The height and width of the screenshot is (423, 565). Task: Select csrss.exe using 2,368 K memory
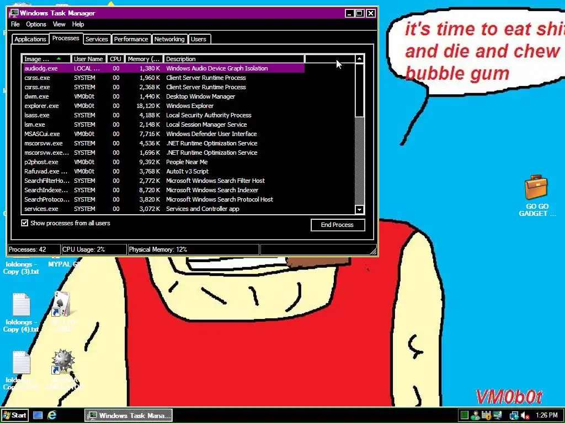163,87
